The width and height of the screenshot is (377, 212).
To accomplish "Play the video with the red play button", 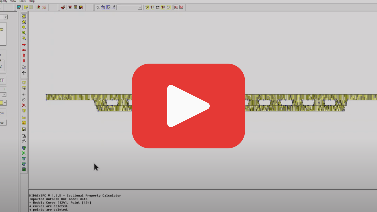I will click(188, 106).
